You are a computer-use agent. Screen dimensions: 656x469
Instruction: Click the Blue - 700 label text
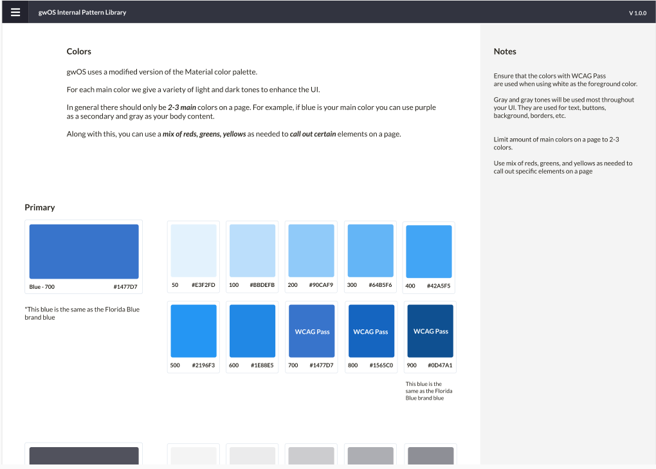(42, 286)
